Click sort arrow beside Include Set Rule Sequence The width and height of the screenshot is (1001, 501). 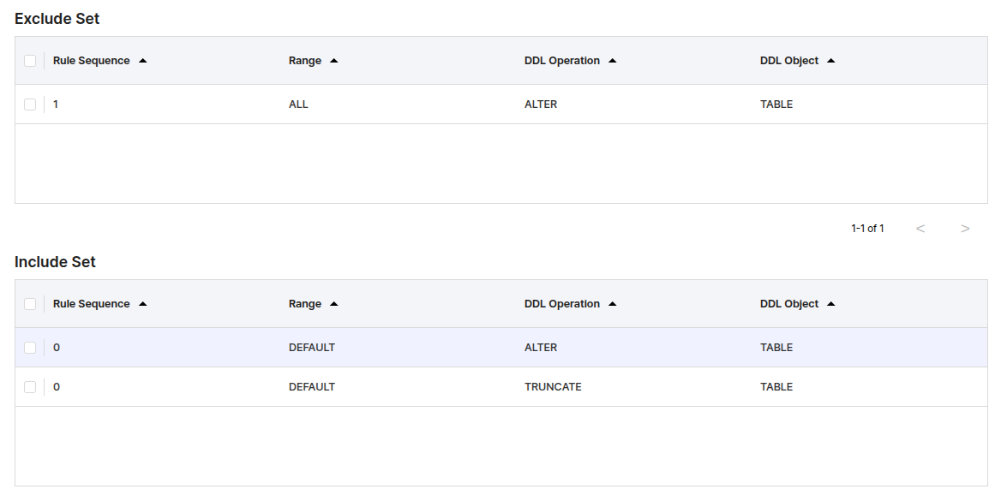[143, 304]
